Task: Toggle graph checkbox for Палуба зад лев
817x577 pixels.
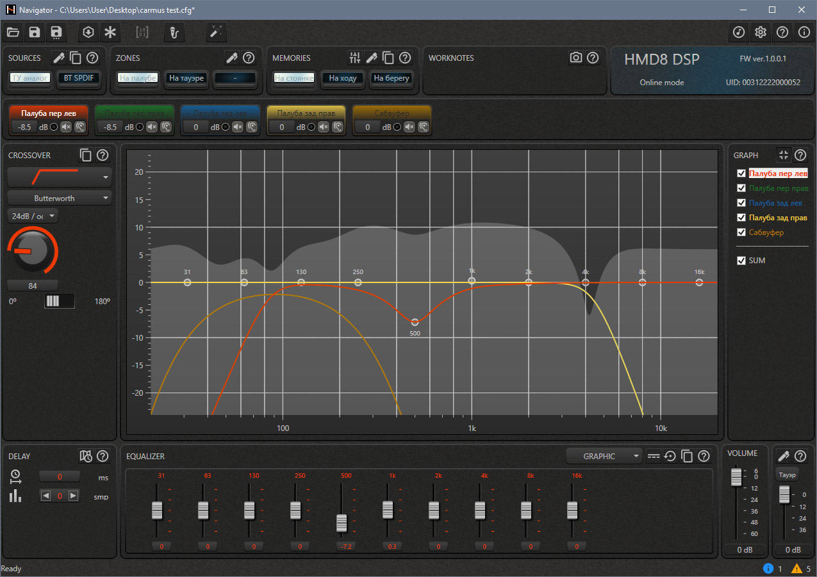Action: tap(741, 203)
